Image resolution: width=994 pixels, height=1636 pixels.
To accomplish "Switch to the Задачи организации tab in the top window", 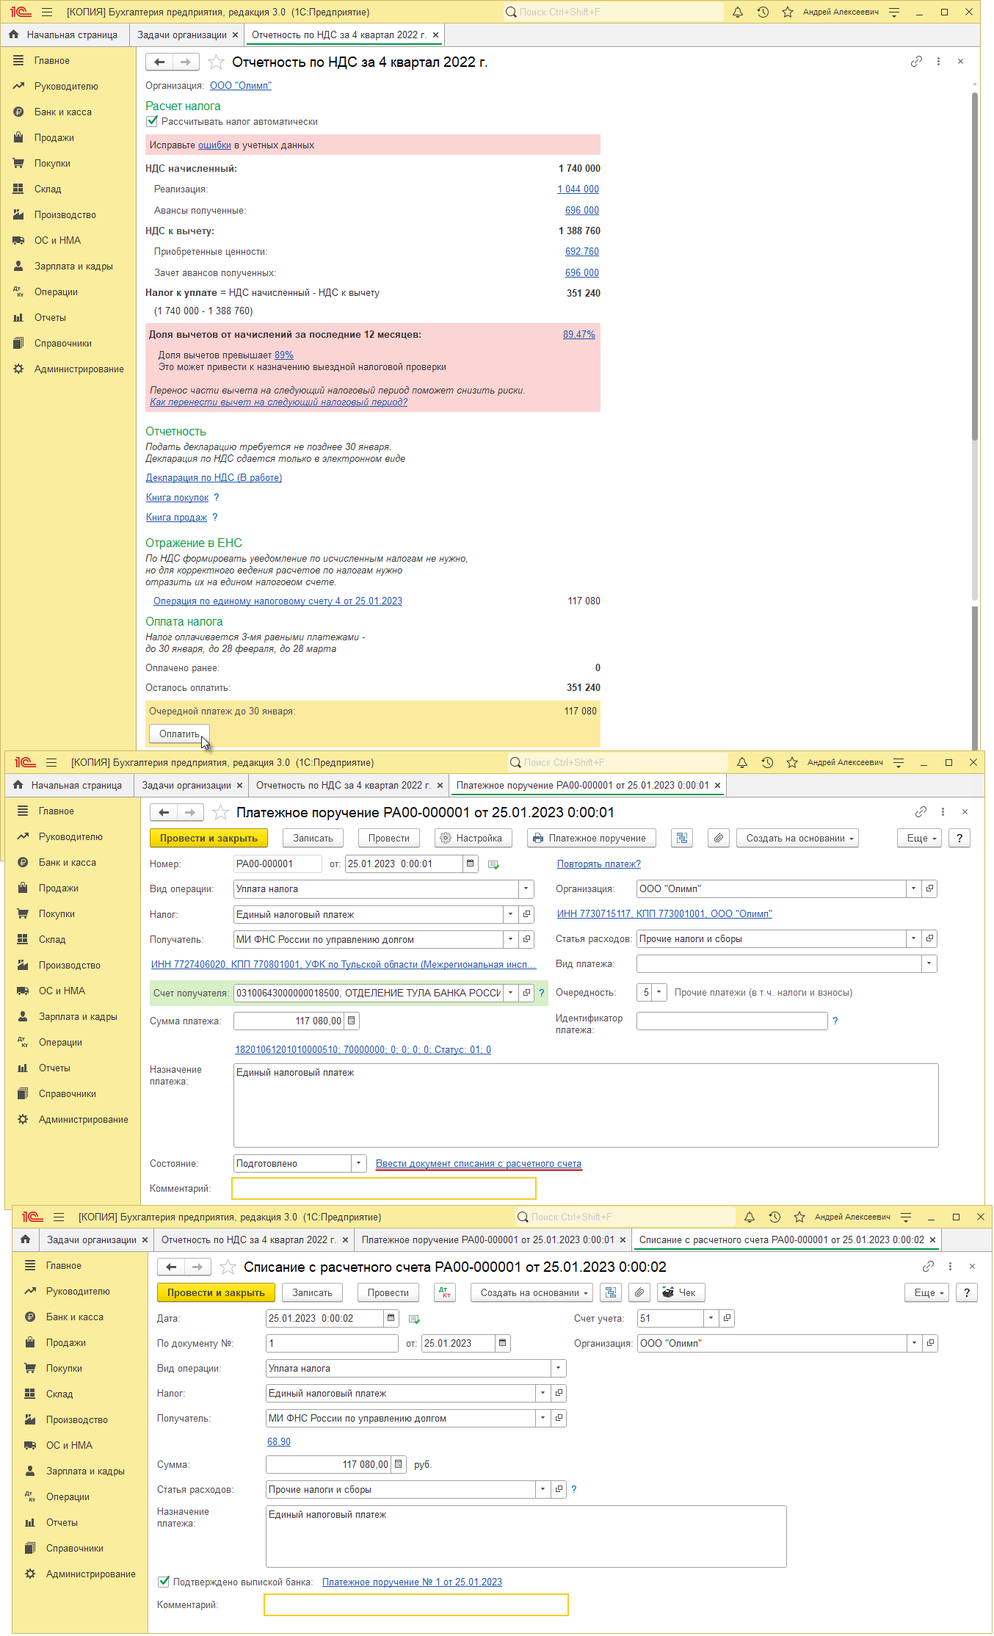I will pyautogui.click(x=182, y=35).
